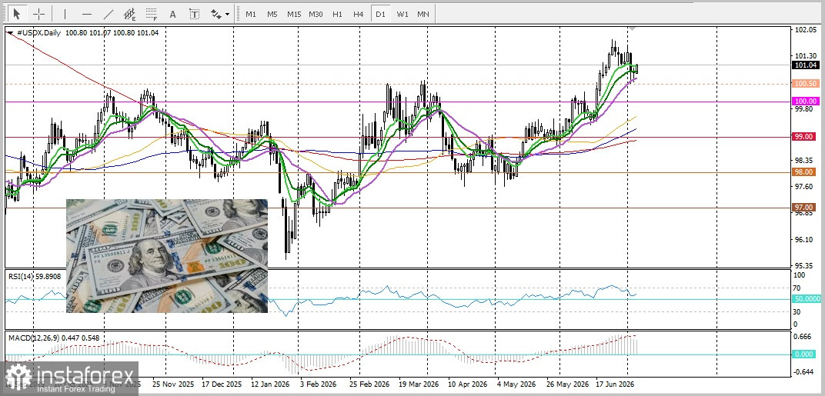
Task: Click the 12 Jan 2026 date label
Action: 270,384
